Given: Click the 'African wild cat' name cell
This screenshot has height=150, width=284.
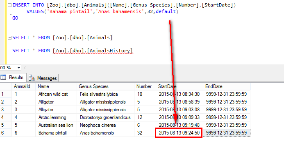Looking at the screenshot, I should (x=56, y=94).
